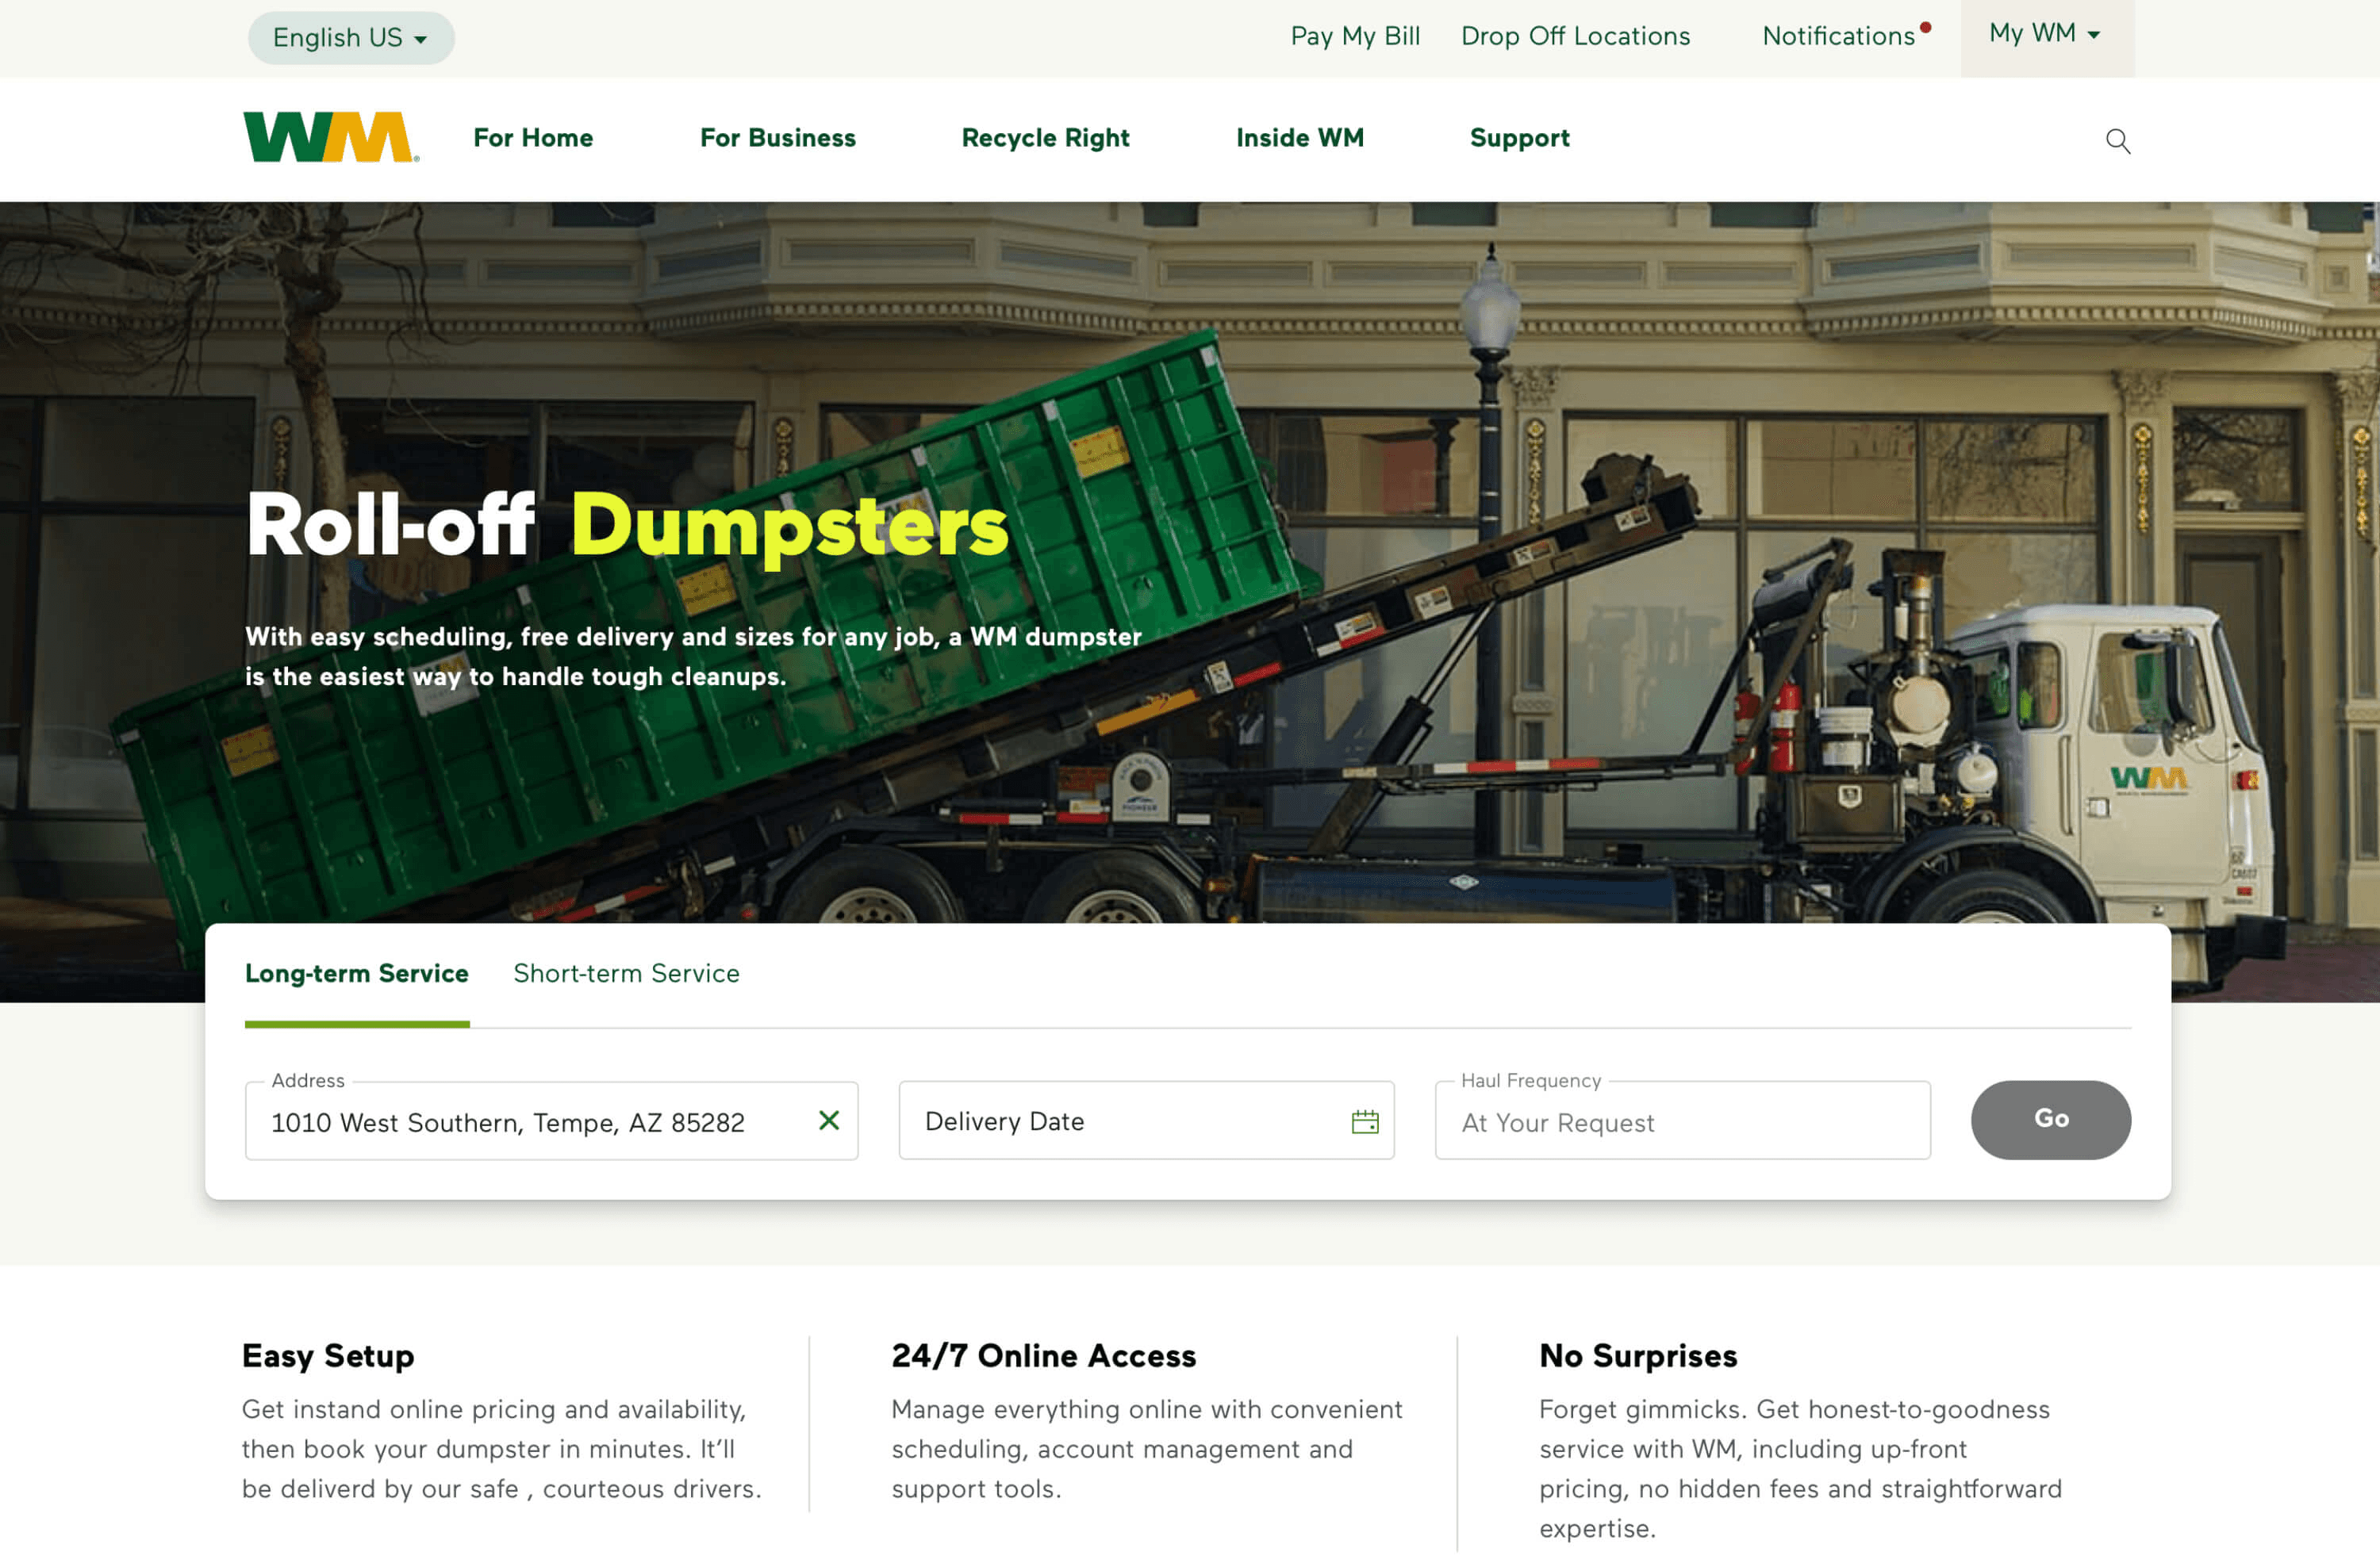Click the WM logo

tap(330, 138)
